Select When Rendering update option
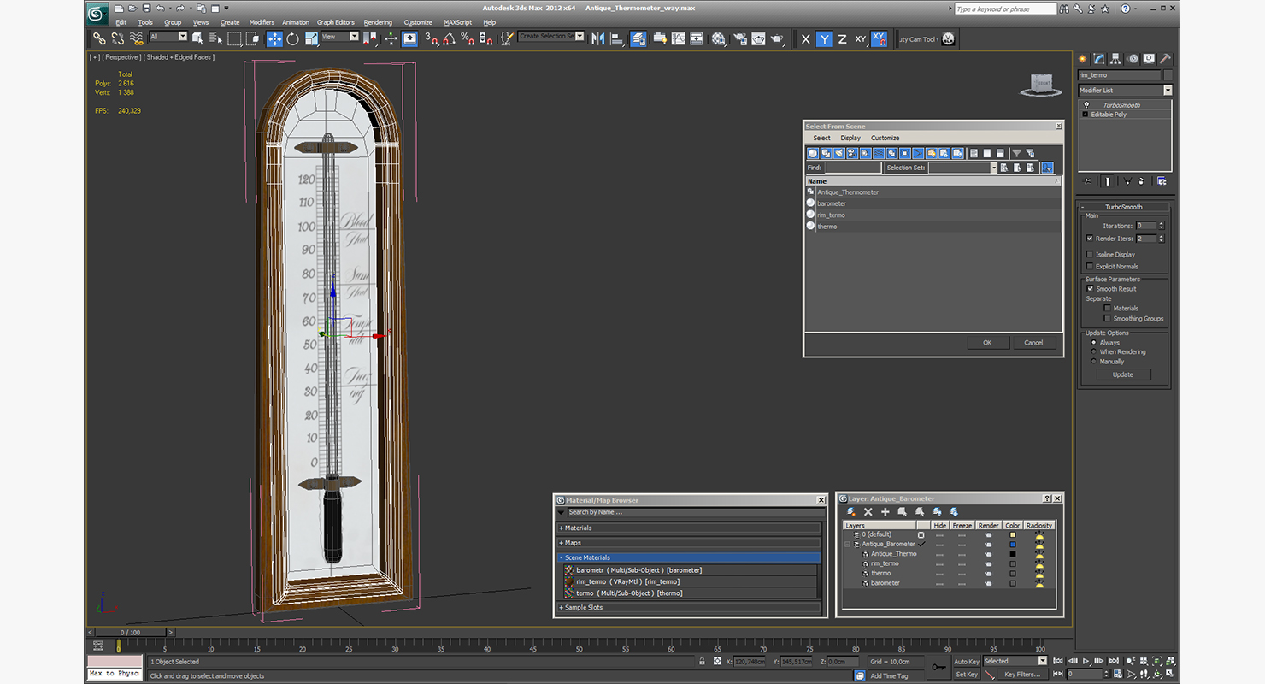Viewport: 1265px width, 684px height. (x=1093, y=352)
